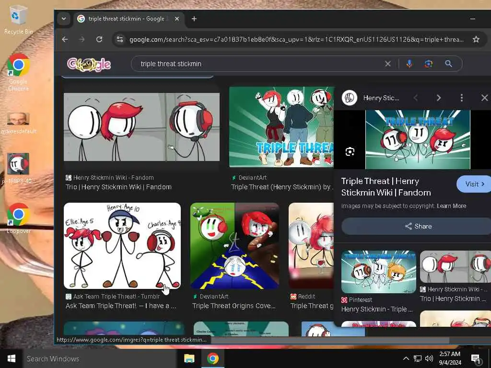Open the Google Chrome desktop shortcut
Screen dimensions: 491x368
click(x=19, y=73)
